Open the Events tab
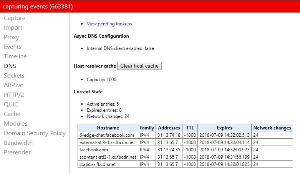This screenshot has width=300, height=174. point(12,47)
